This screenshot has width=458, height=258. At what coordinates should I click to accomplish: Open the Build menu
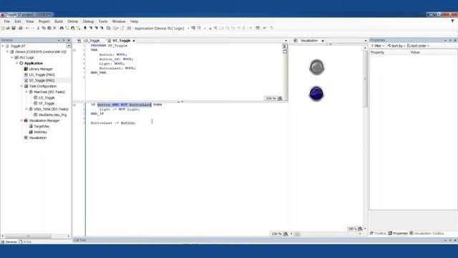coord(59,21)
